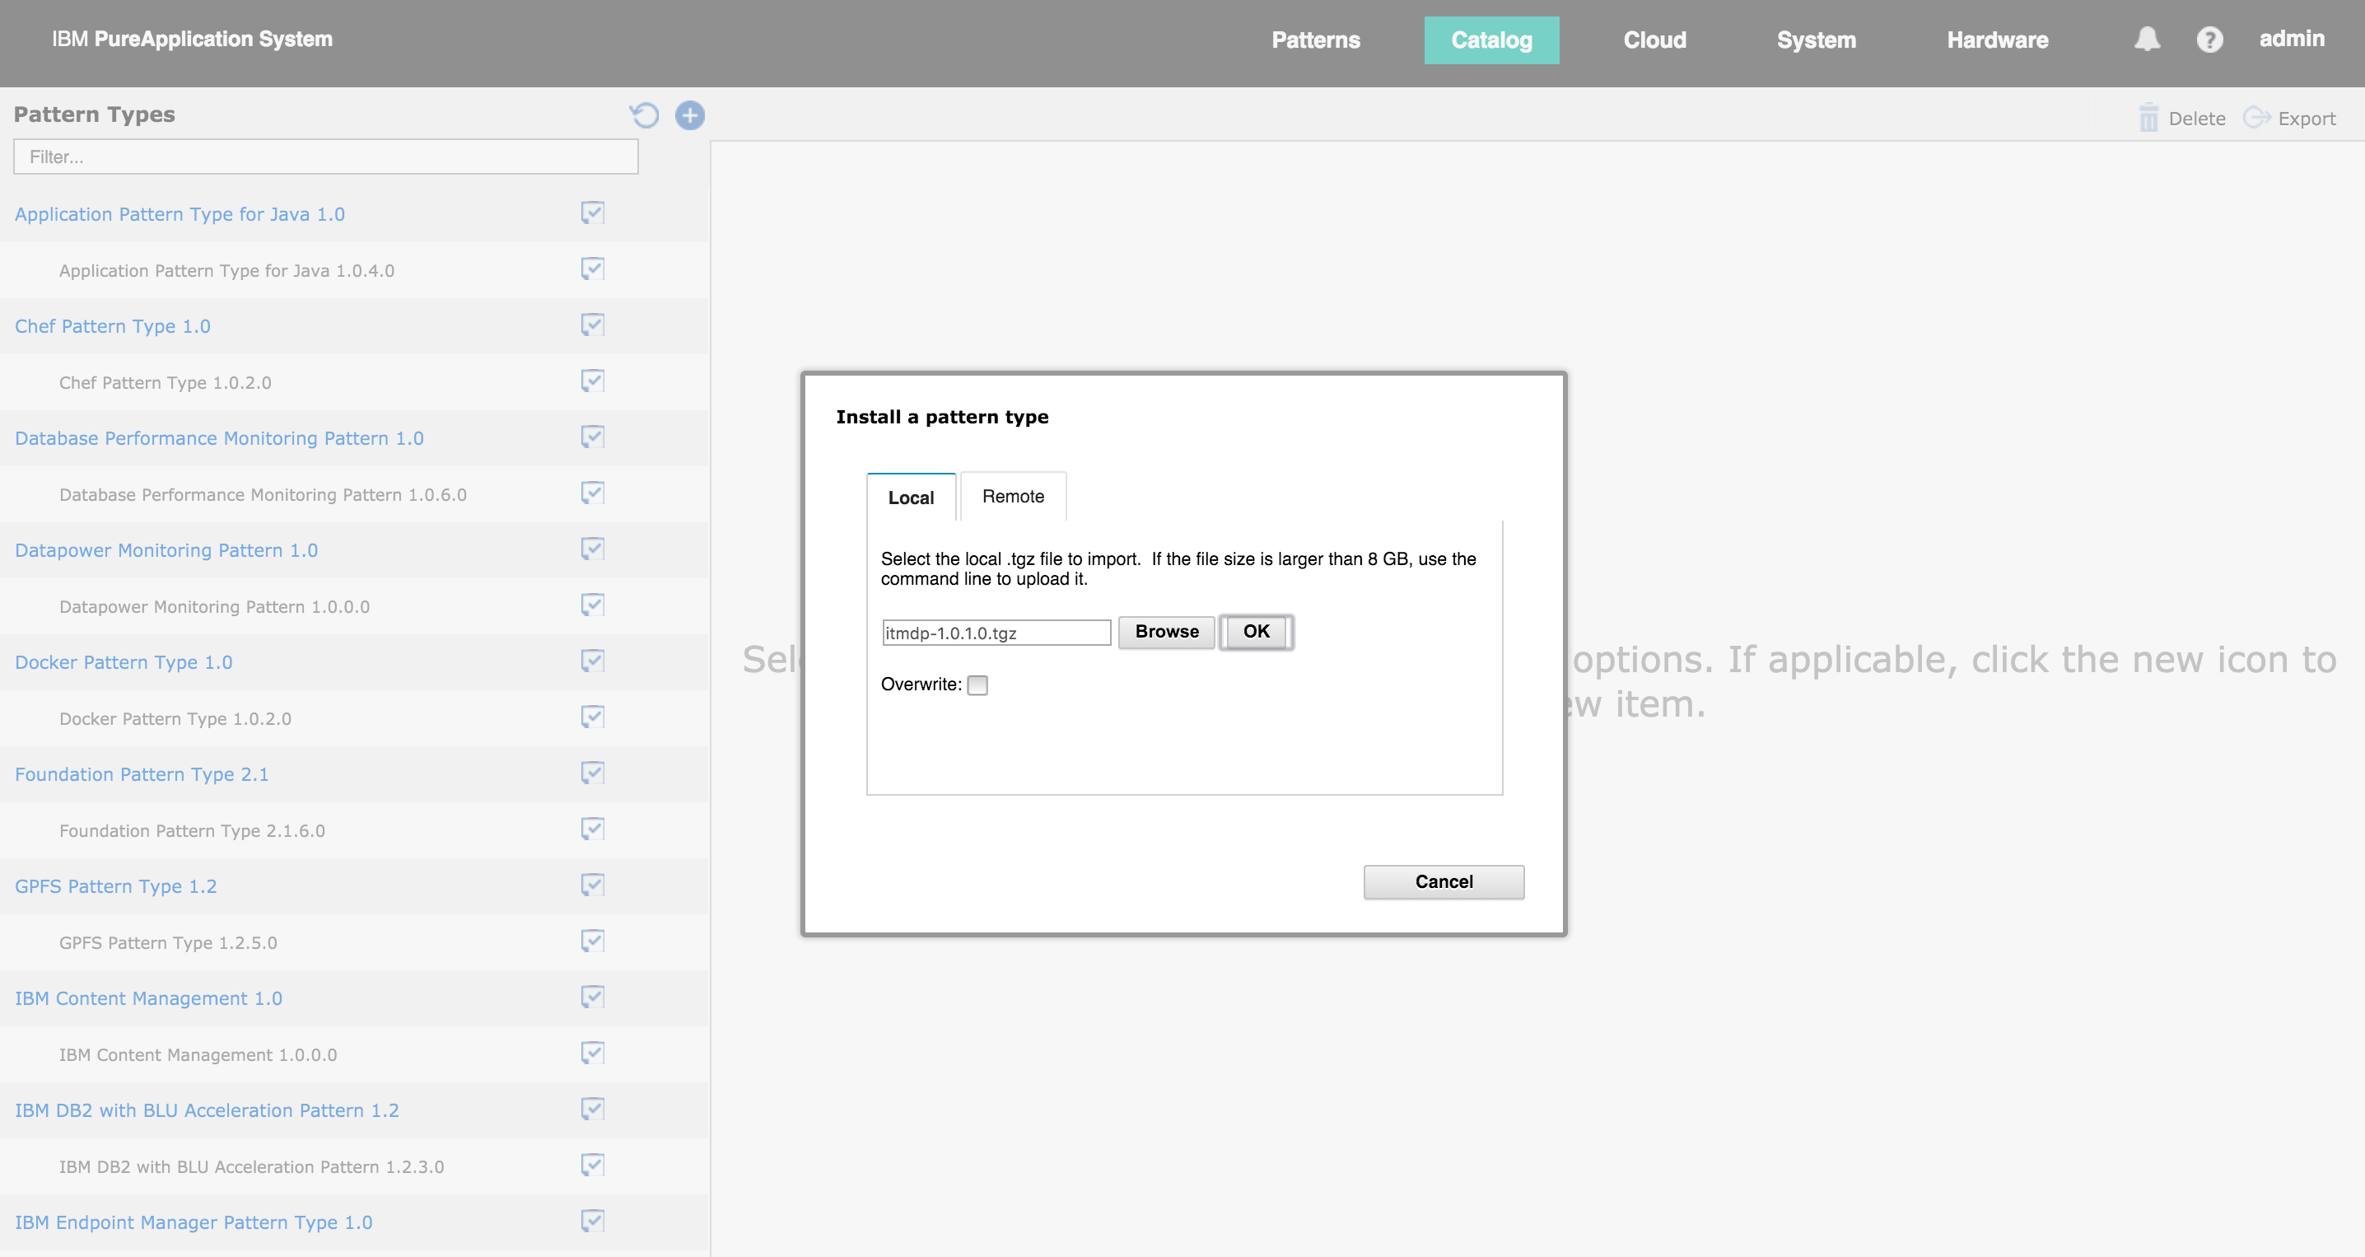
Task: Click status icon for IBM Endpoint Manager Pattern Type 1.0
Action: (592, 1222)
